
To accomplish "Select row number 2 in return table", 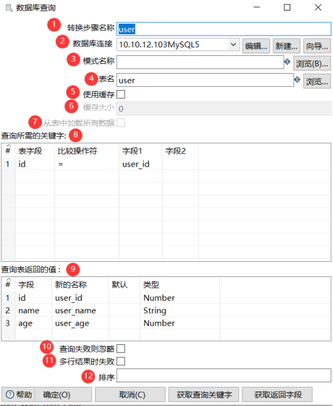I will click(8, 311).
